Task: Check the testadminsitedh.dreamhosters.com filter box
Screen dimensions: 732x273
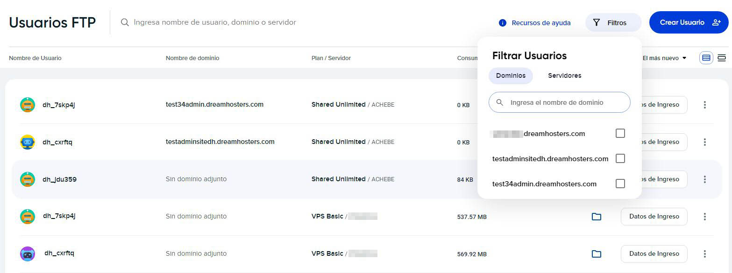Action: click(620, 159)
